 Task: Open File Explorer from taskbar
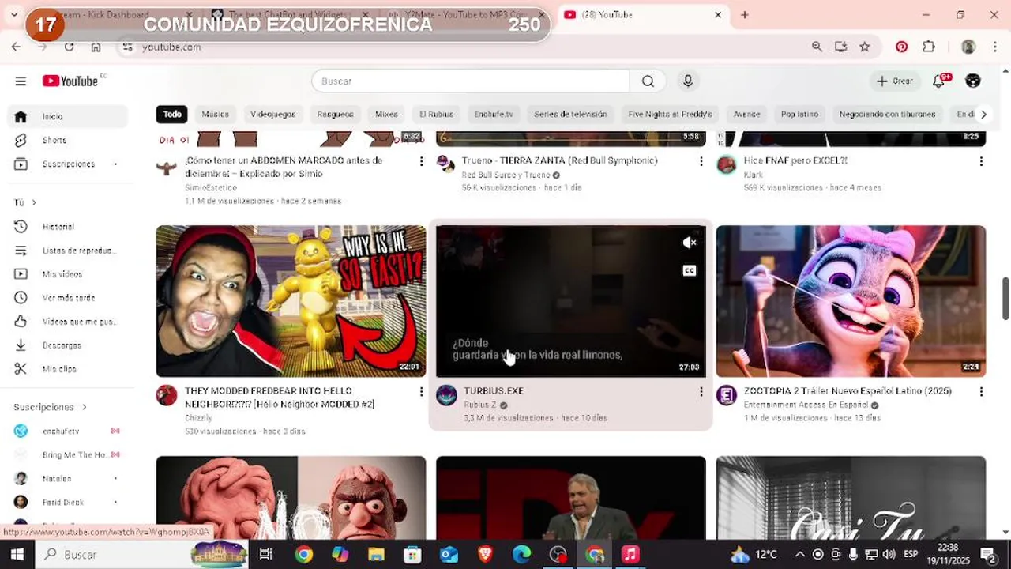tap(376, 554)
